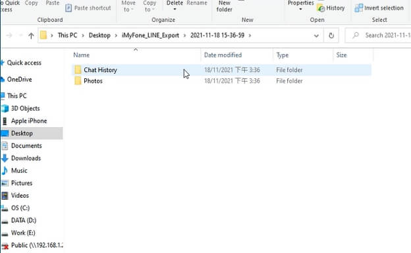411x253 pixels.
Task: Click the Rename button in ribbon
Action: [197, 3]
